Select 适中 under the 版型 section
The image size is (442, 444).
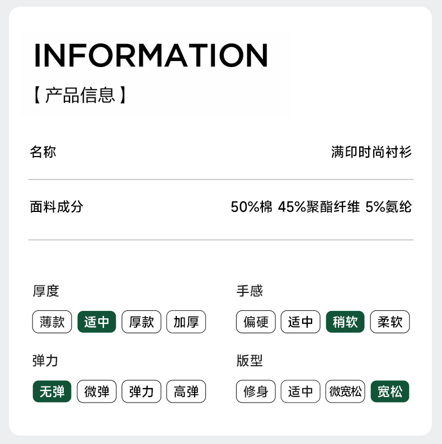[300, 392]
